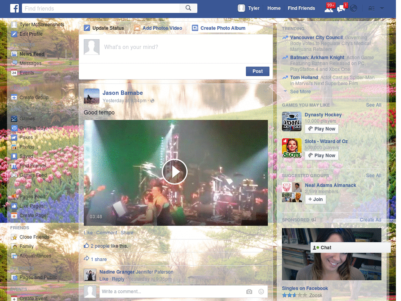This screenshot has width=401, height=301.
Task: Click Comment under the video post
Action: pos(107,233)
